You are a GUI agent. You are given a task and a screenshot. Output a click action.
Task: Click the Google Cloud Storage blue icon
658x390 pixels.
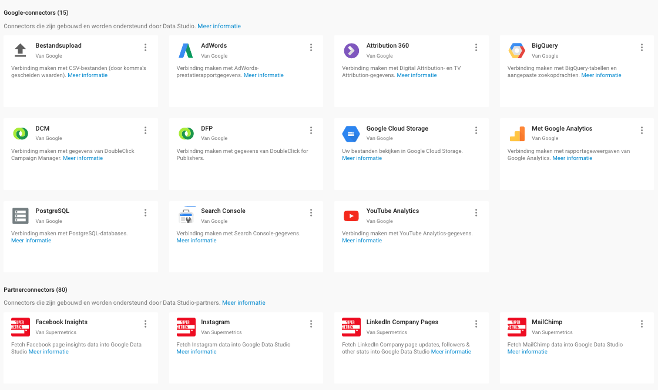(x=351, y=134)
